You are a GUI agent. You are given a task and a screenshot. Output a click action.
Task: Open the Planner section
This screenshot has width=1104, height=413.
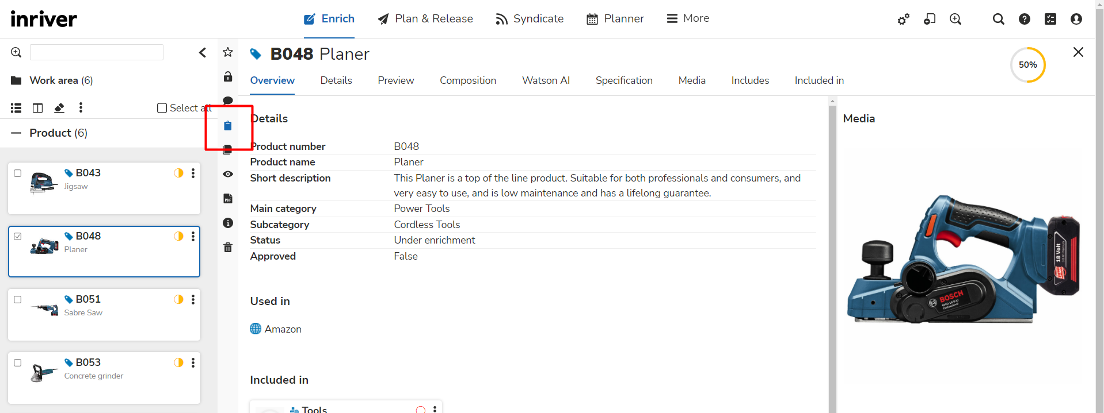point(615,18)
